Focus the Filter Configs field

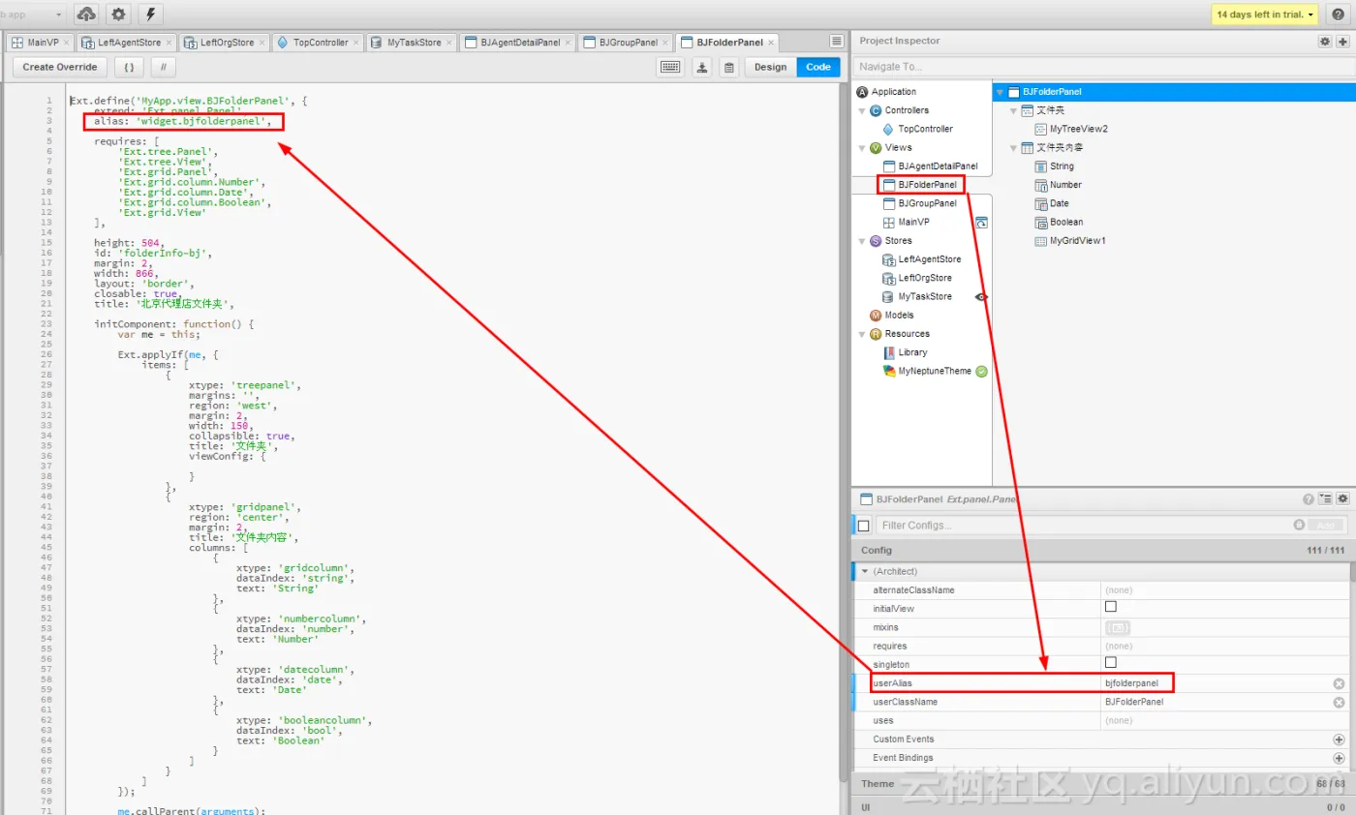point(1082,525)
